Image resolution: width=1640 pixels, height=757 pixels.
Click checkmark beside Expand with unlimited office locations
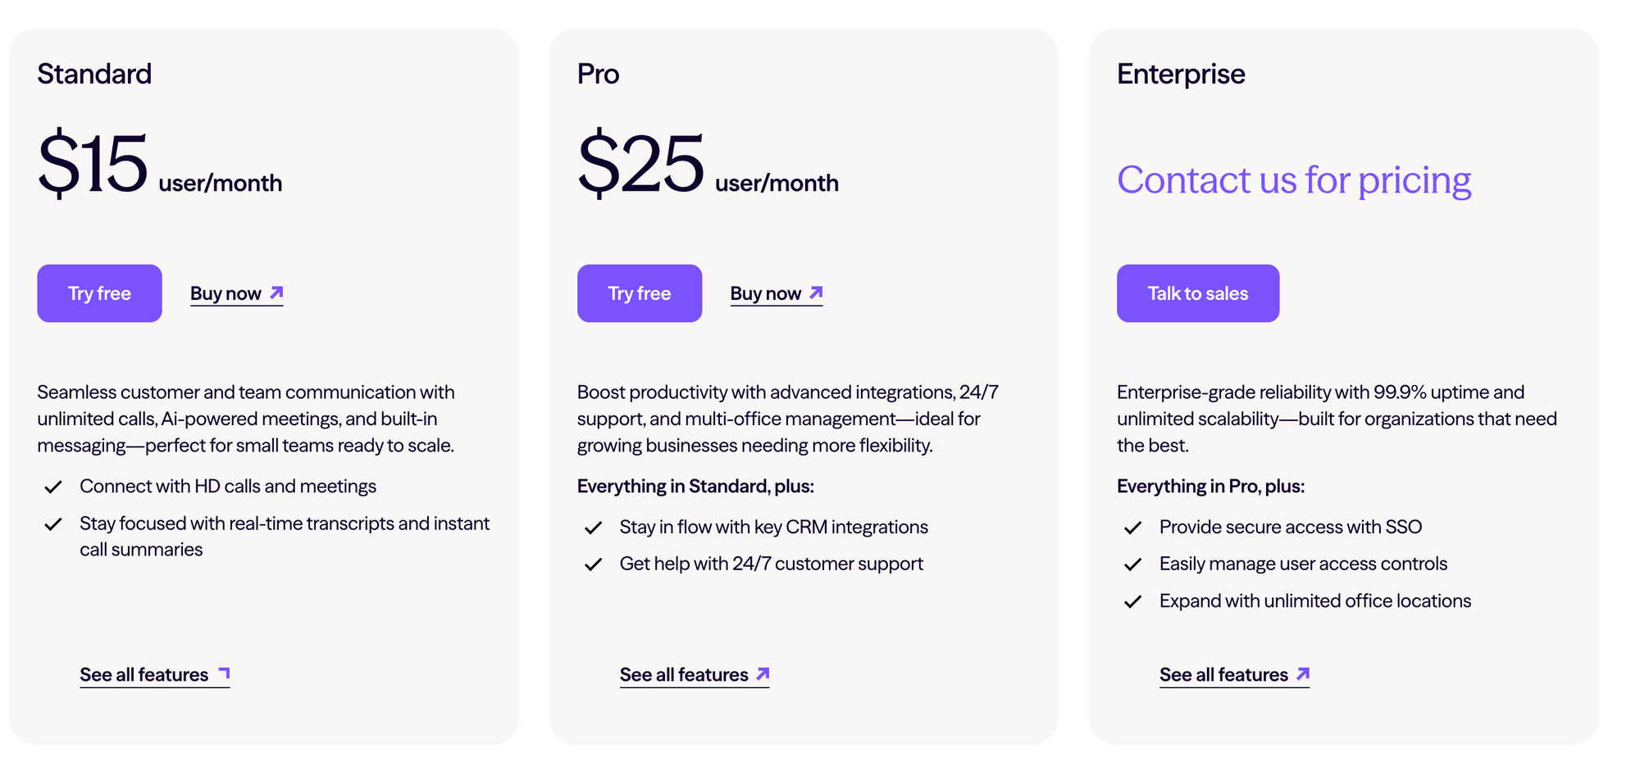coord(1132,602)
